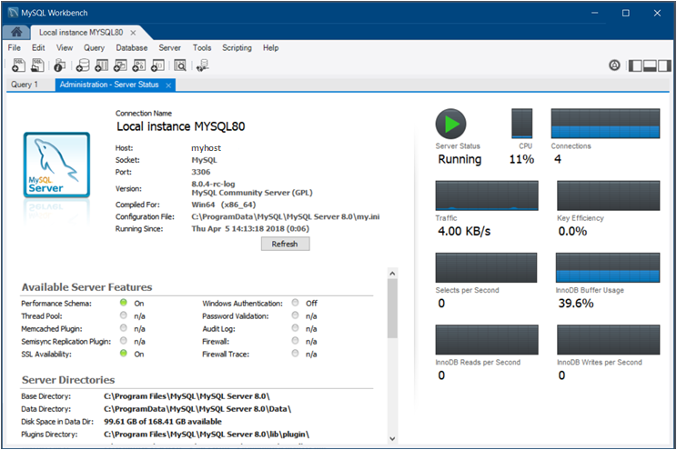Create a new SQL tab from toolbar
The image size is (677, 450).
[17, 65]
